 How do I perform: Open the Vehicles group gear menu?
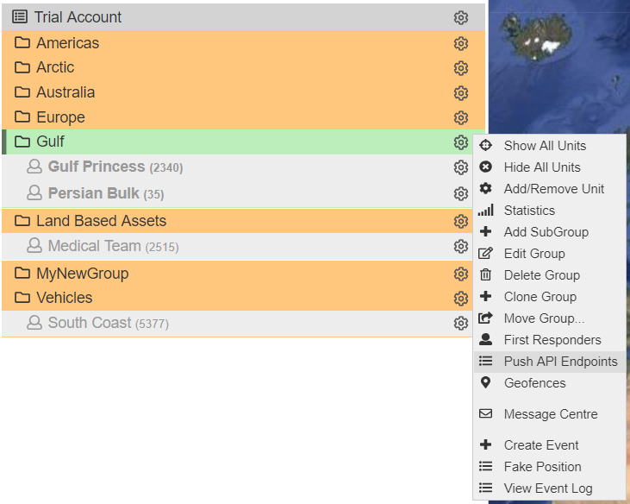click(x=461, y=299)
